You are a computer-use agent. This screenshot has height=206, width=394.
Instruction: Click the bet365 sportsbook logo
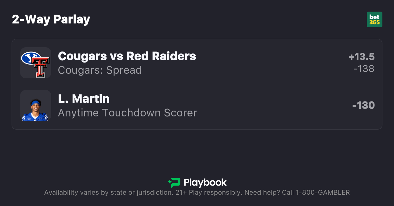click(374, 20)
